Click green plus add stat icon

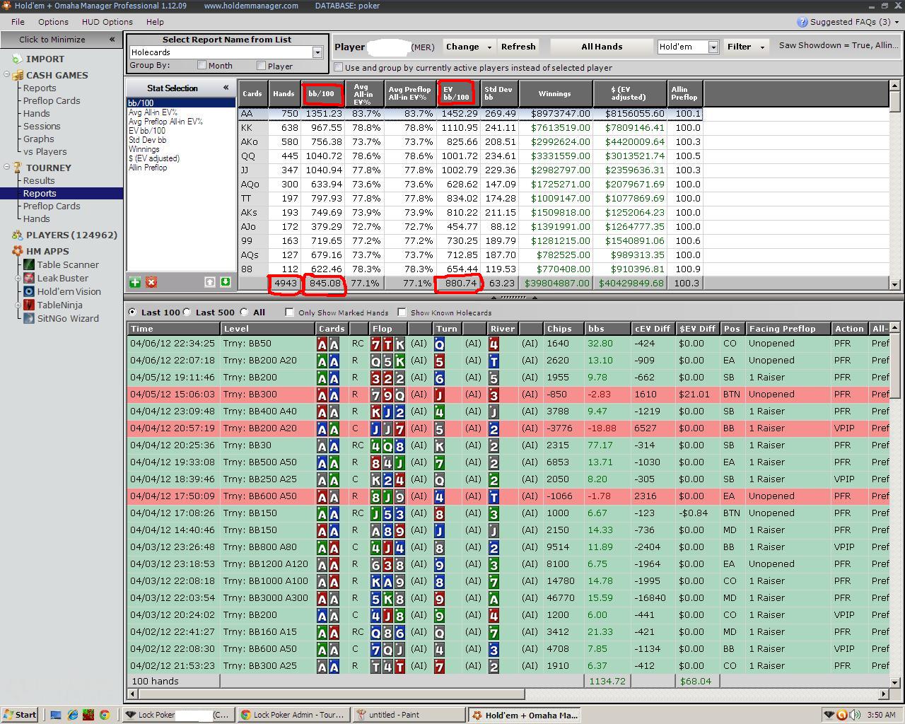pyautogui.click(x=135, y=282)
